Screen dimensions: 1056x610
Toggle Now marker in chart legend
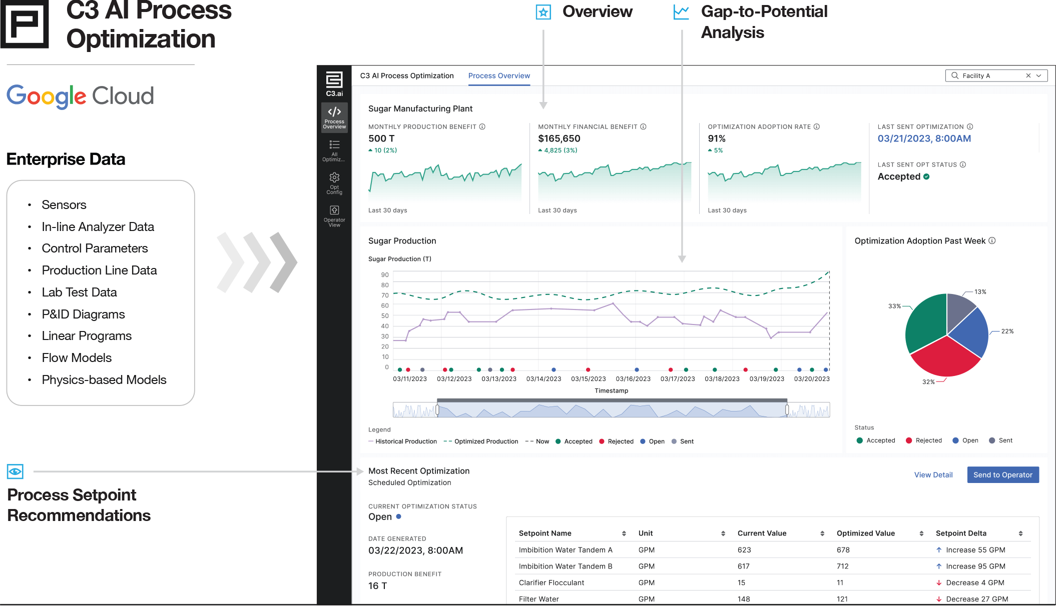click(x=537, y=441)
